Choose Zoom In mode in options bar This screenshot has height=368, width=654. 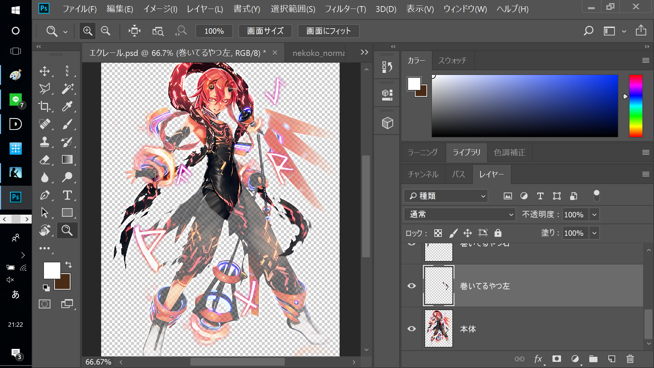tap(88, 31)
